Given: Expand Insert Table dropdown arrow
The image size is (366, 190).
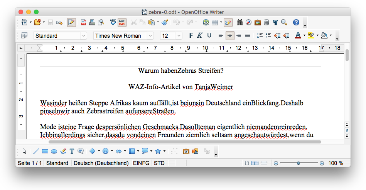Looking at the screenshot, I should click(221, 22).
